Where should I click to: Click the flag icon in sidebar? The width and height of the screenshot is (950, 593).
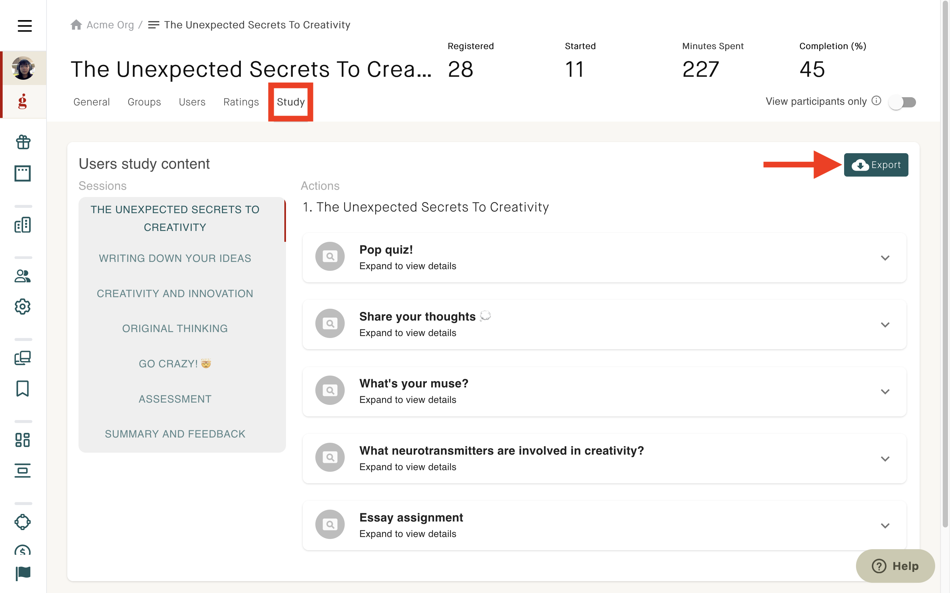(23, 573)
